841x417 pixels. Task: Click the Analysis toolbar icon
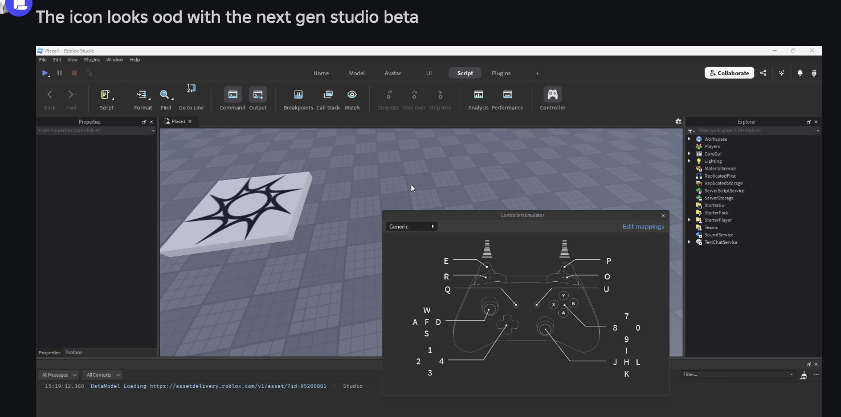478,95
